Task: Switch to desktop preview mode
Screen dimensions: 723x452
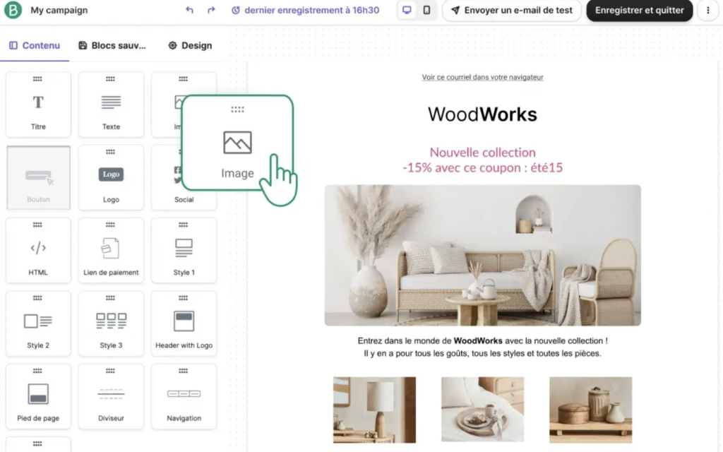Action: (407, 10)
